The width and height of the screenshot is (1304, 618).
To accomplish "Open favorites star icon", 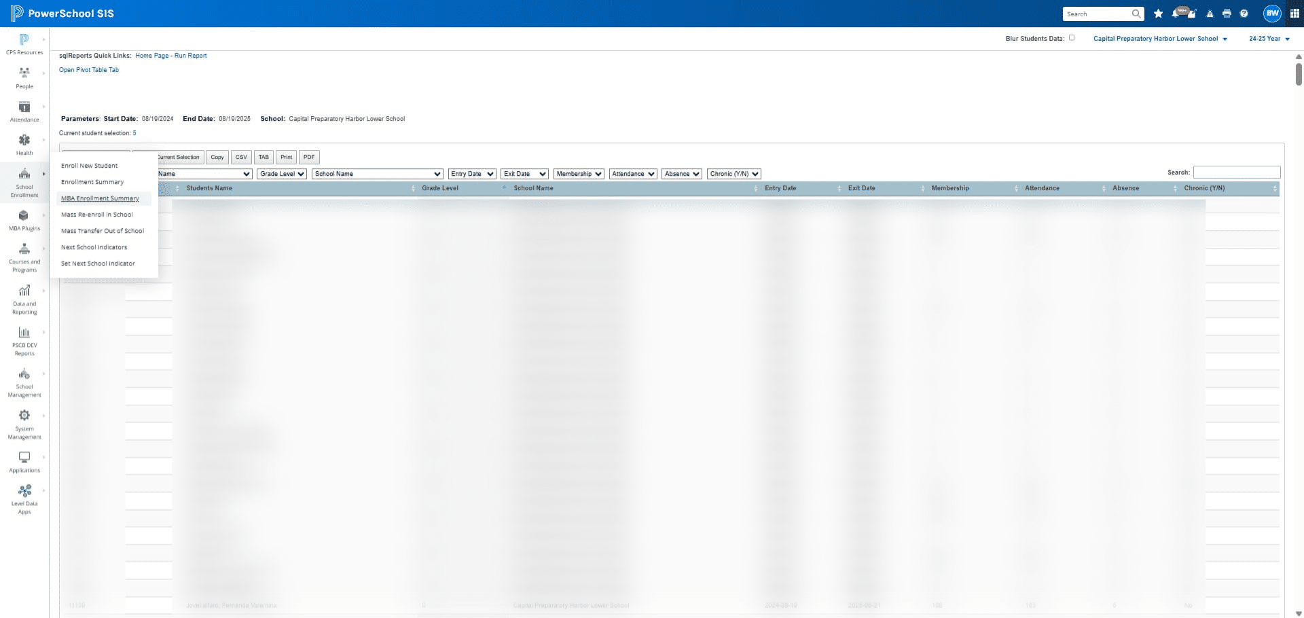I will click(1158, 14).
